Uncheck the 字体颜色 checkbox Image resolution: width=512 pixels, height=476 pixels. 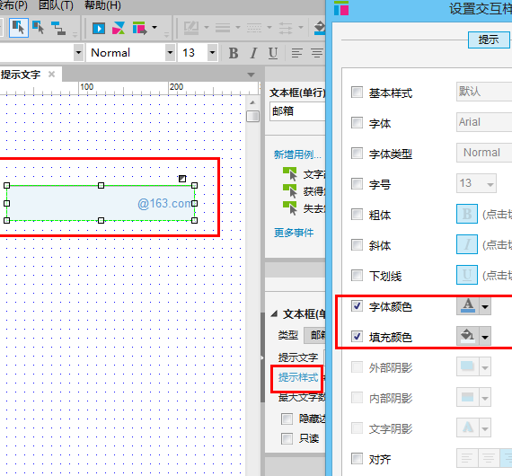(x=357, y=306)
